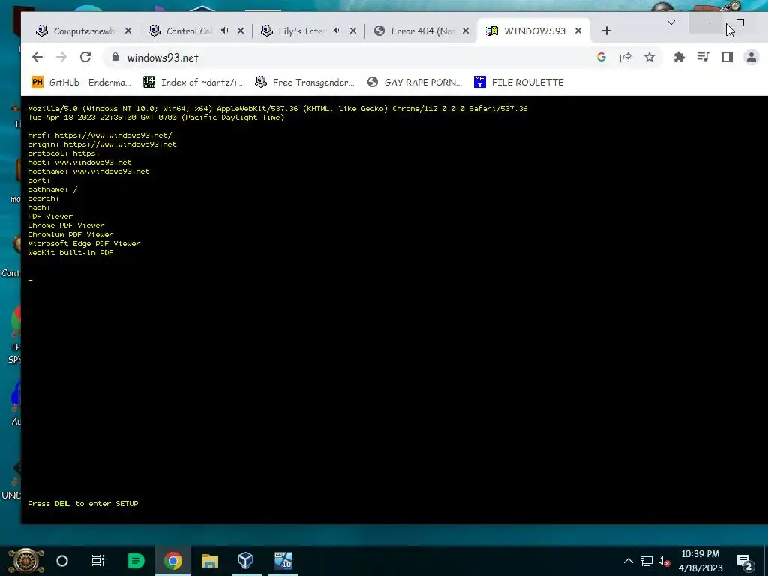Open the Chrome profile avatar menu
The height and width of the screenshot is (576, 768).
(x=751, y=57)
